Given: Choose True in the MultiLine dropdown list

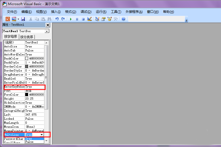Looking at the screenshot, I should (x=34, y=138).
